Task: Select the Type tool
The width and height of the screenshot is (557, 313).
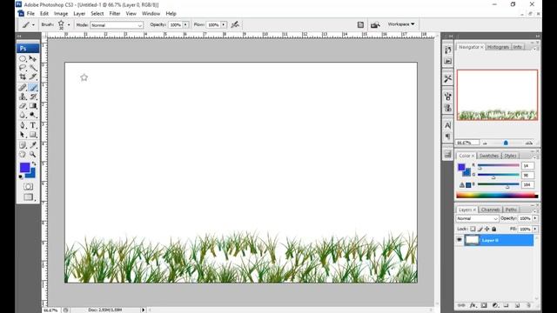Action: pyautogui.click(x=33, y=125)
